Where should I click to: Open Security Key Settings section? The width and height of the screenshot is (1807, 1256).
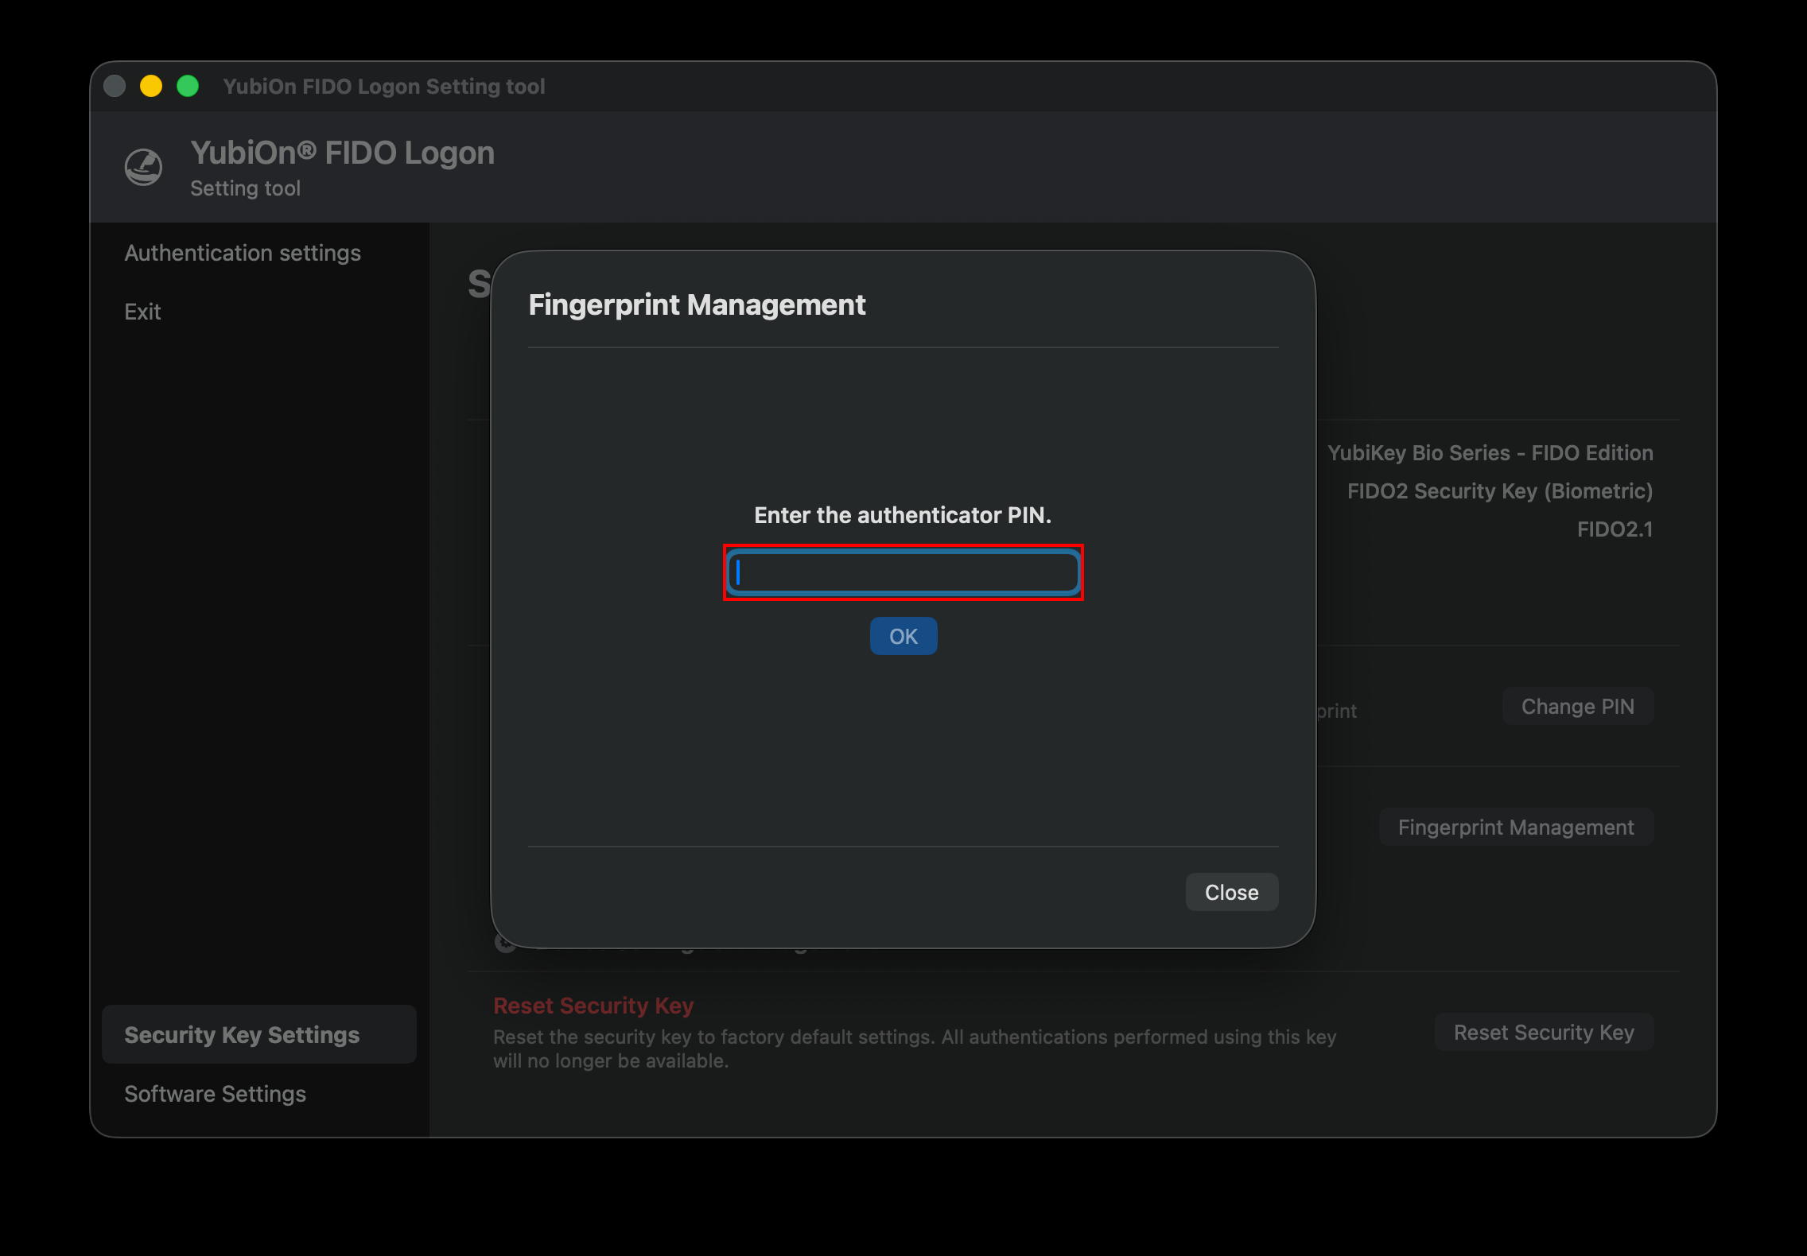pyautogui.click(x=259, y=1034)
